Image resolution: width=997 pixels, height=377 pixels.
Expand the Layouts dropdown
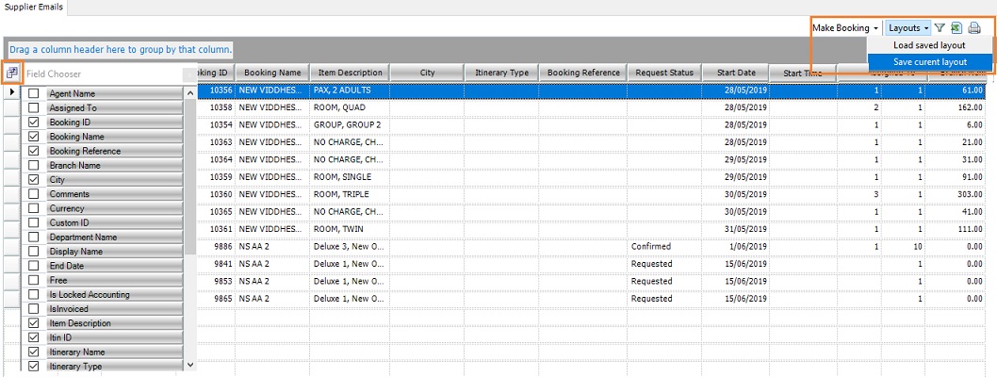(908, 28)
